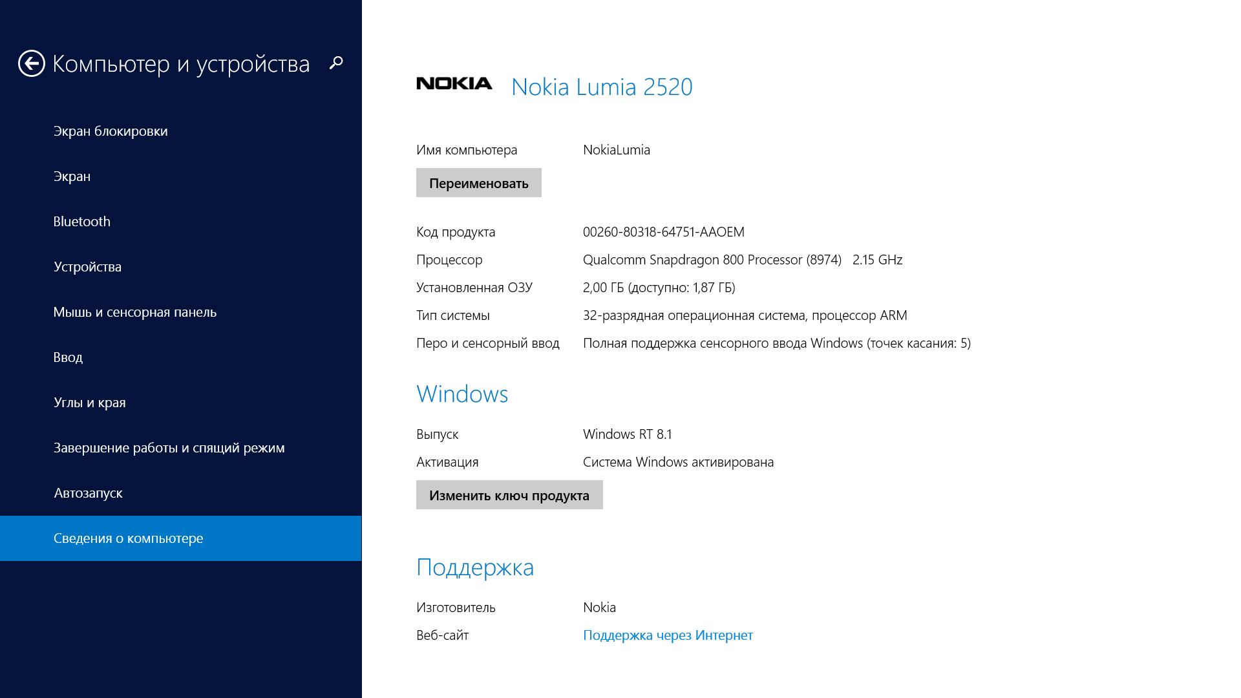Image resolution: width=1241 pixels, height=698 pixels.
Task: Click Qualcomm Snapdragon 800 Processor text
Action: coord(712,260)
